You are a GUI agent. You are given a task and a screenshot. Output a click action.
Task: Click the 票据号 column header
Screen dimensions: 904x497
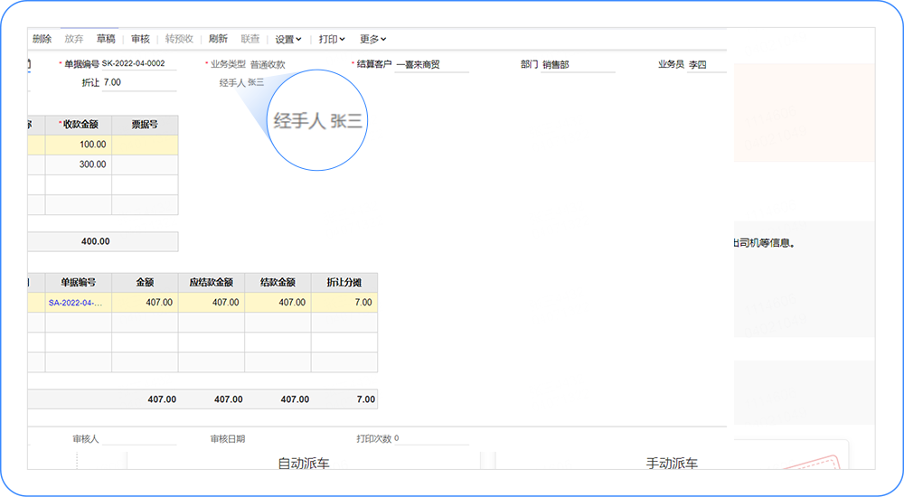coord(145,125)
